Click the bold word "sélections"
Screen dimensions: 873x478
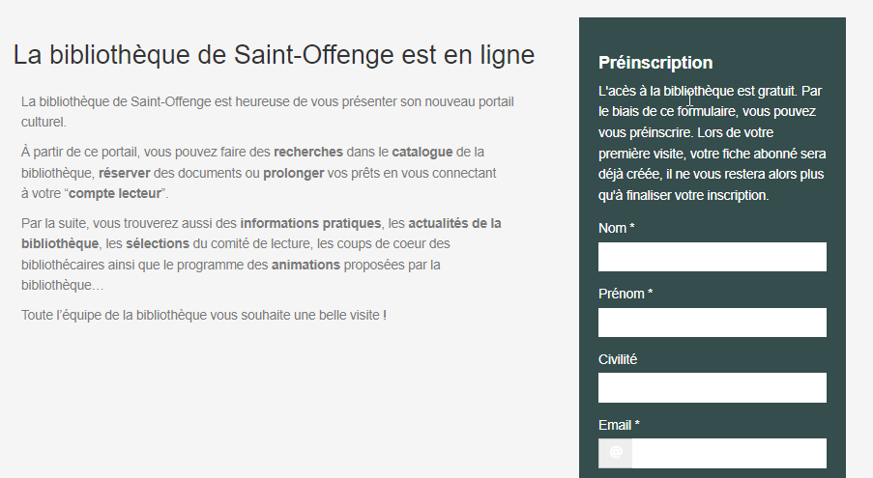[158, 243]
